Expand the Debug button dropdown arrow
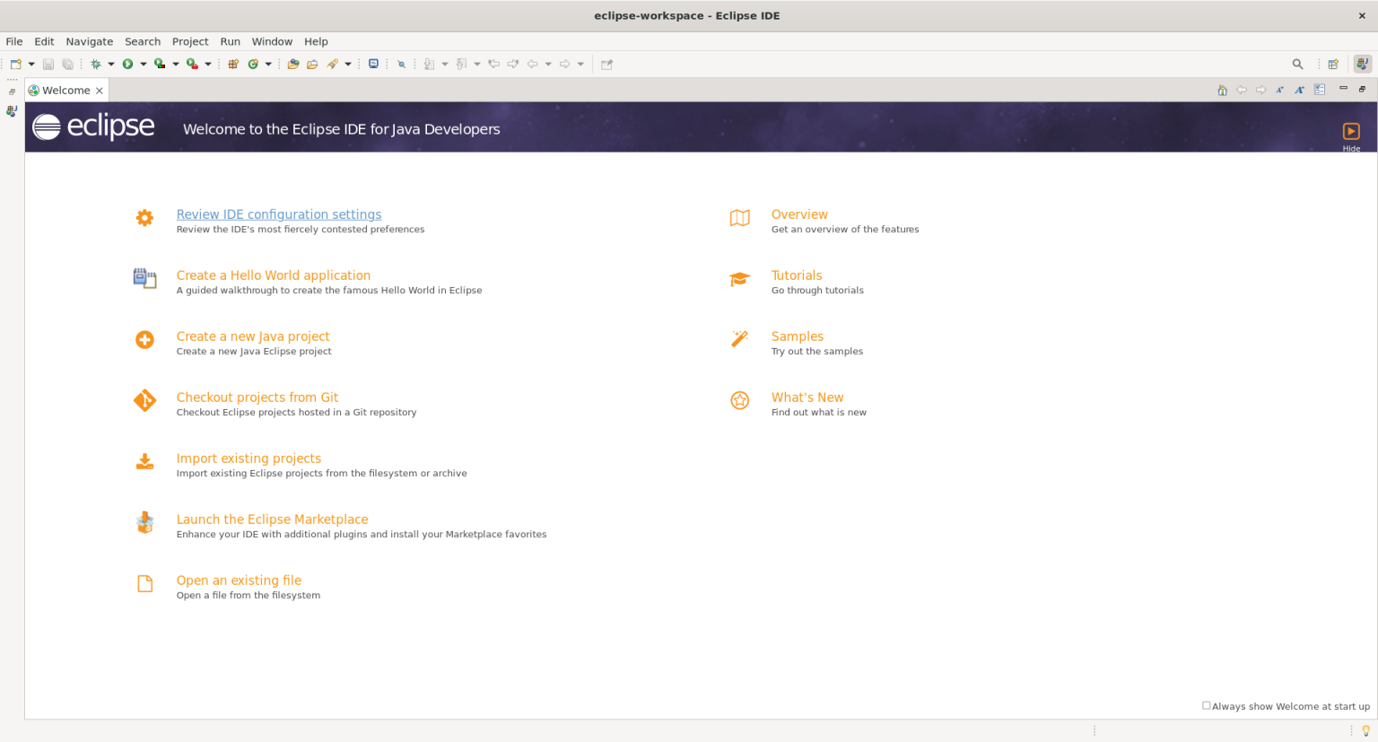This screenshot has height=742, width=1378. point(111,64)
